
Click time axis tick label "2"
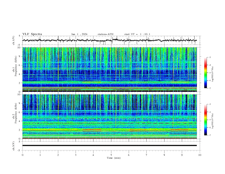coord(58,155)
